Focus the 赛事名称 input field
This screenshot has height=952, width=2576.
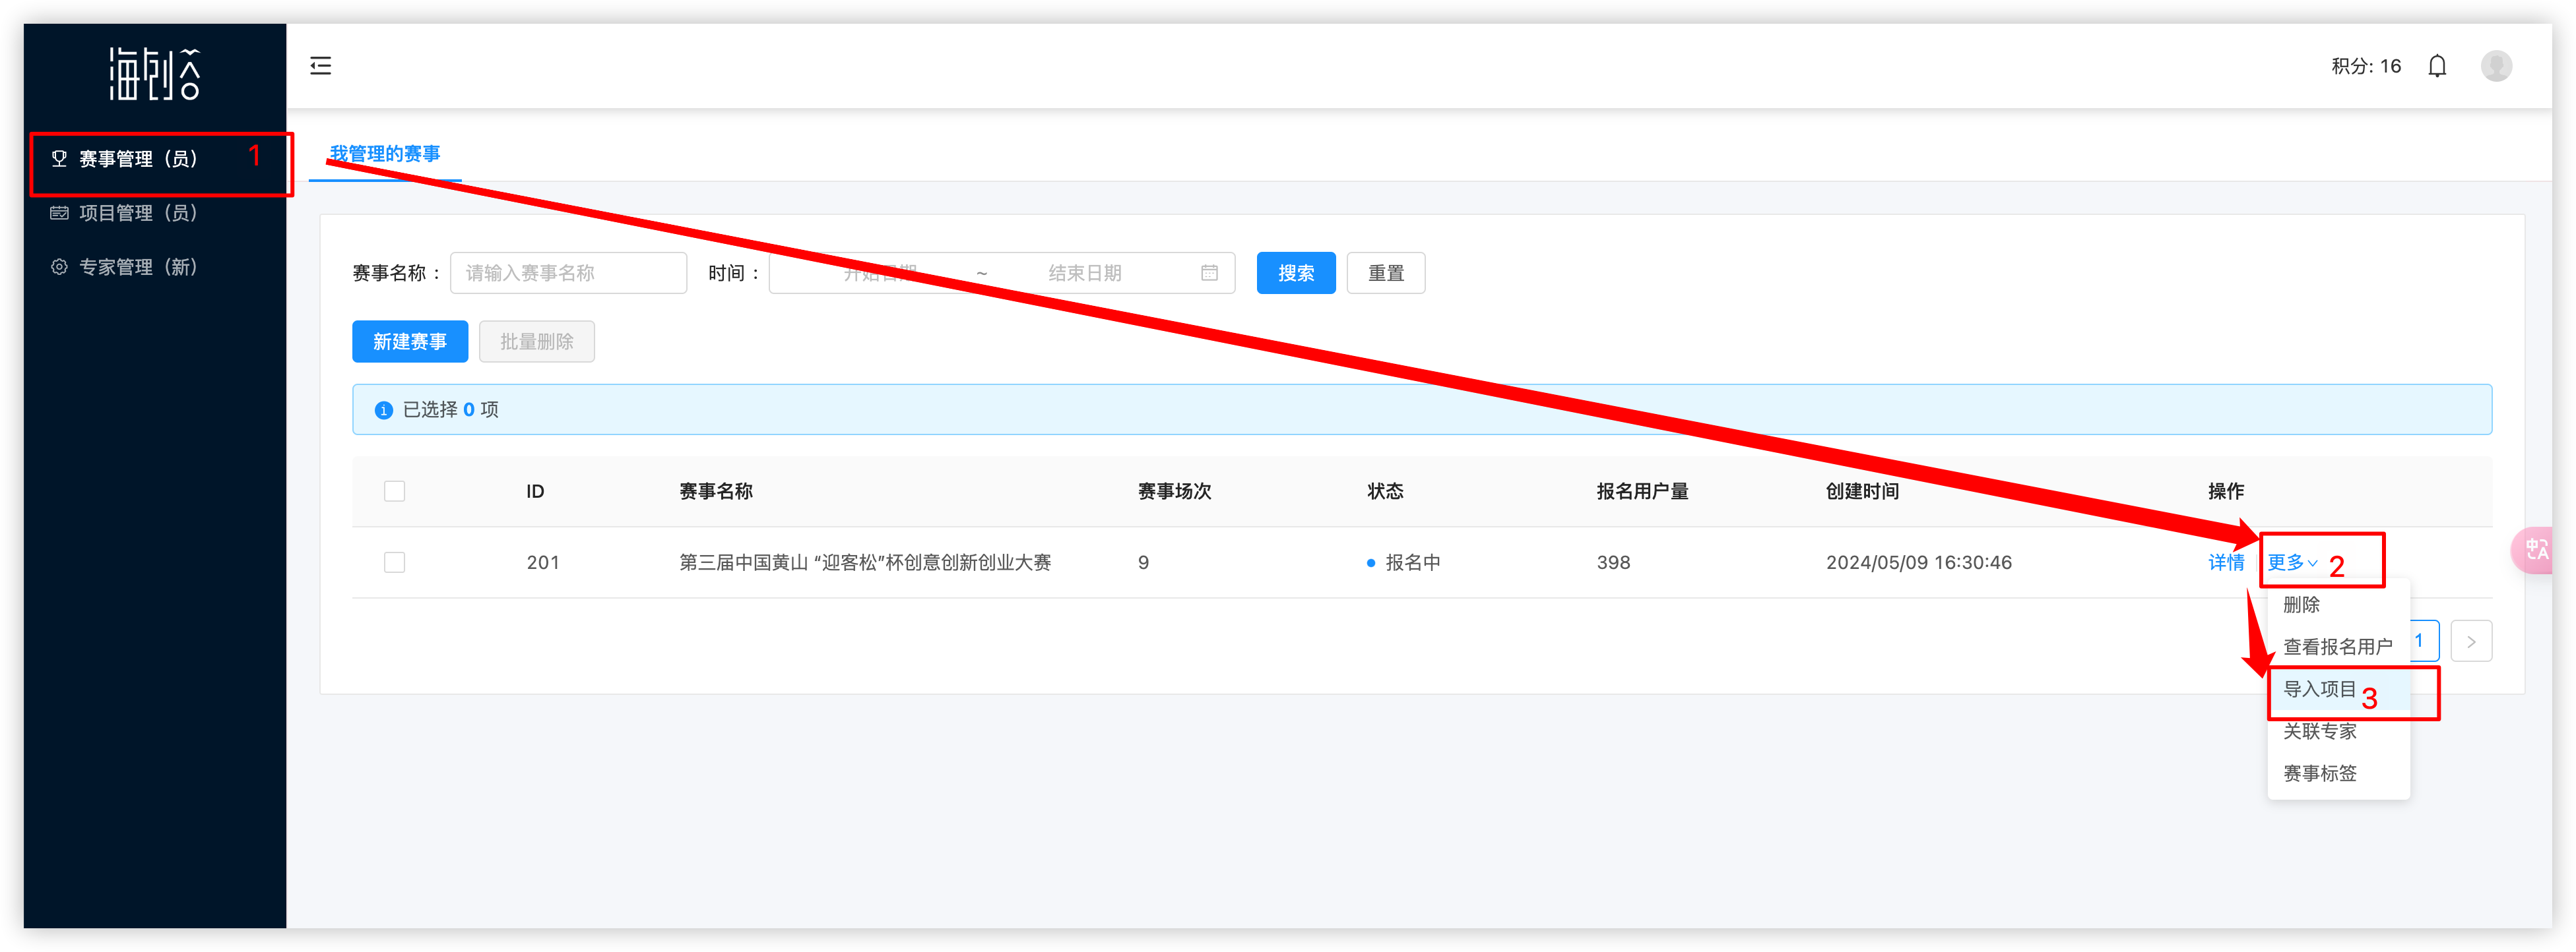pyautogui.click(x=568, y=273)
